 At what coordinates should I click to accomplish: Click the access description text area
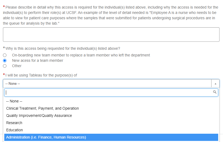click(111, 34)
